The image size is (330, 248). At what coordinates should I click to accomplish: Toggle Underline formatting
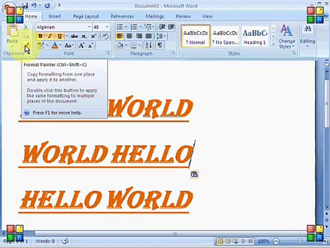pos(59,36)
